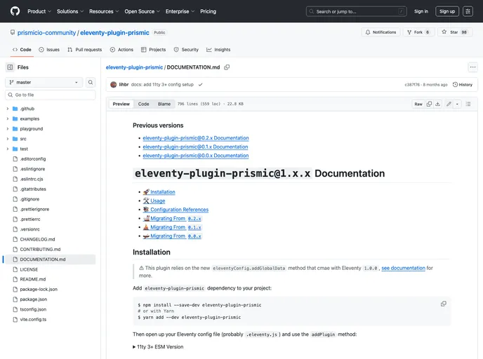
Task: Collapse the Files side panel icon
Action: point(10,67)
